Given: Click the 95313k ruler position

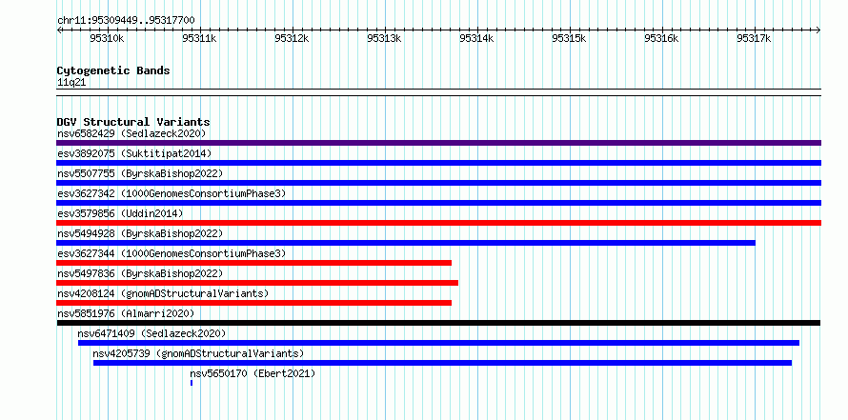Looking at the screenshot, I should pos(385,38).
